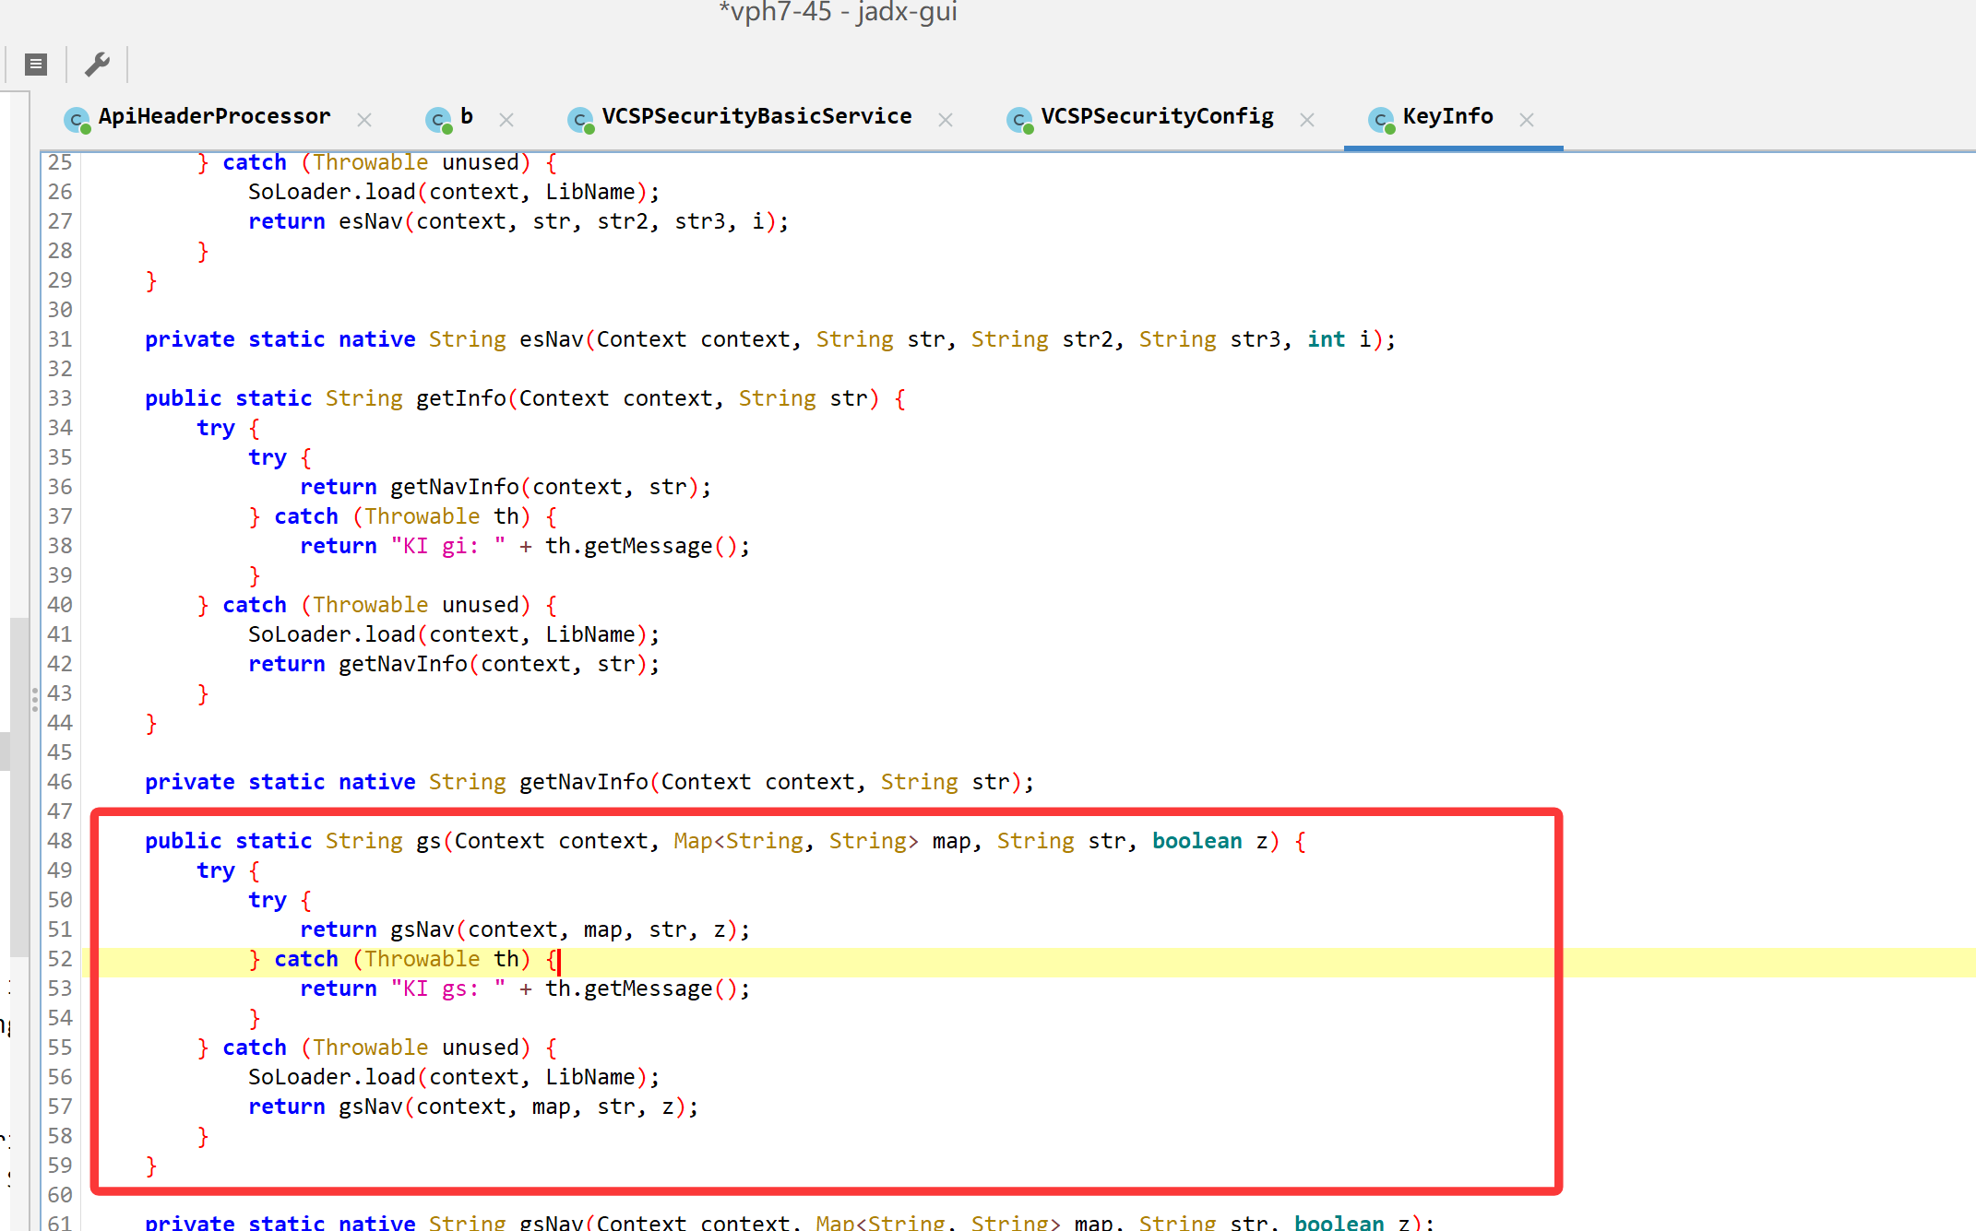Click gsNav call on line 57
The height and width of the screenshot is (1231, 1976).
point(371,1107)
